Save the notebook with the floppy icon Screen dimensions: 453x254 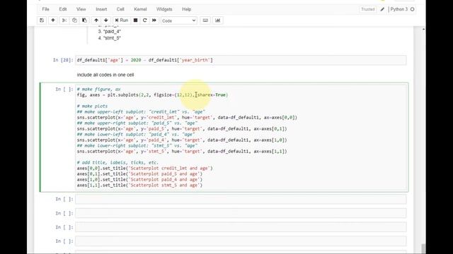coord(42,20)
